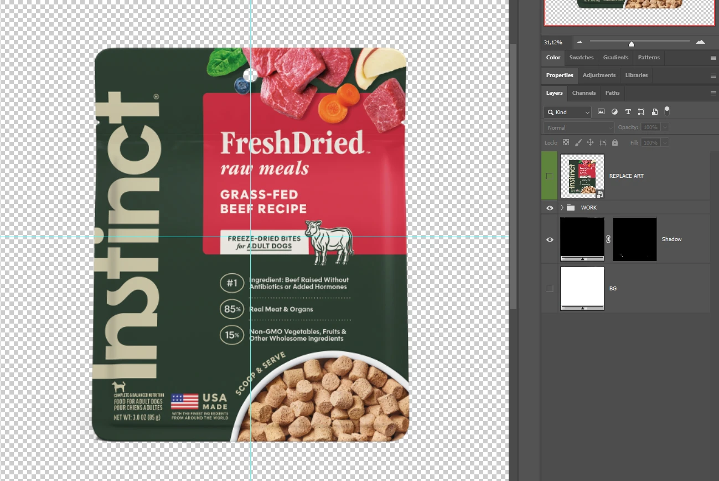
Task: Click the Navigator zoom slider handle
Action: [631, 44]
